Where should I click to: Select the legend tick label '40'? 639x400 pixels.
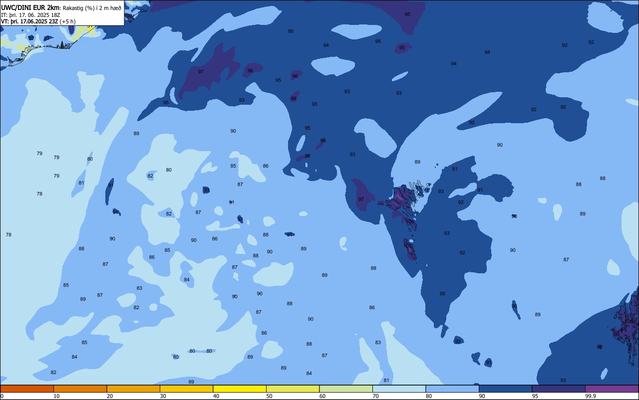click(216, 396)
